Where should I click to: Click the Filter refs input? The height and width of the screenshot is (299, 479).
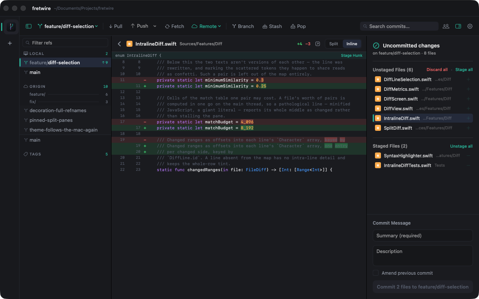65,43
